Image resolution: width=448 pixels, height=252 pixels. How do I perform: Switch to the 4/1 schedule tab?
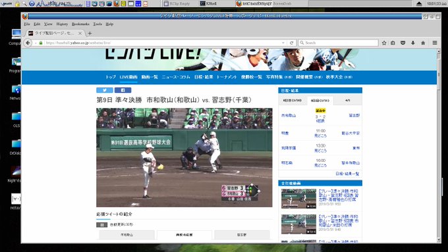(347, 101)
